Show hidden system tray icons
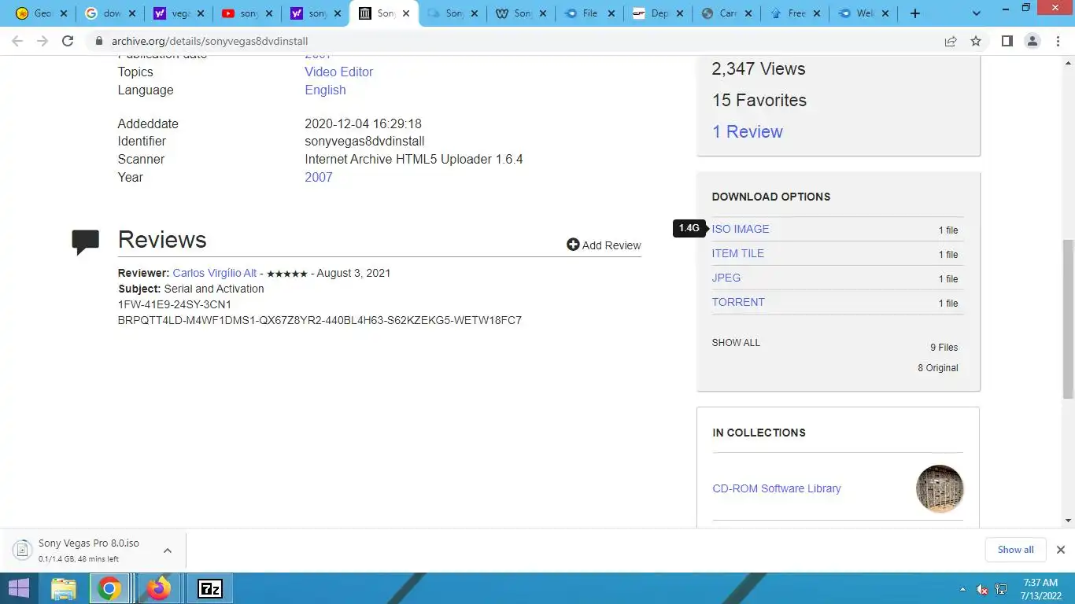The width and height of the screenshot is (1075, 604). (x=962, y=589)
